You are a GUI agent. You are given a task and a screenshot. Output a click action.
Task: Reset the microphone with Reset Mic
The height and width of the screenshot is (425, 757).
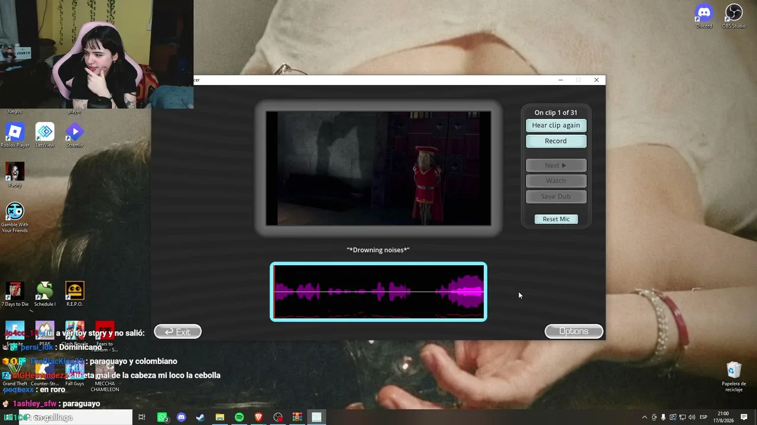point(556,219)
